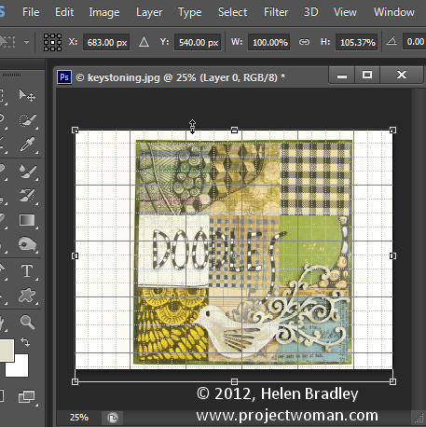
Task: Select the Custom Shape tool
Action: [x=27, y=296]
